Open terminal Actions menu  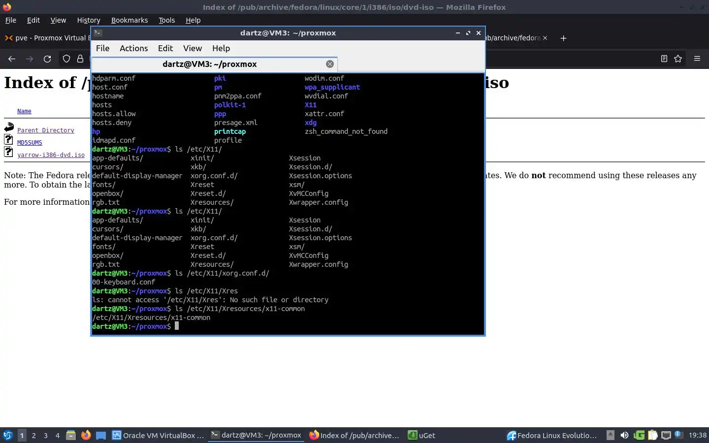click(x=133, y=48)
